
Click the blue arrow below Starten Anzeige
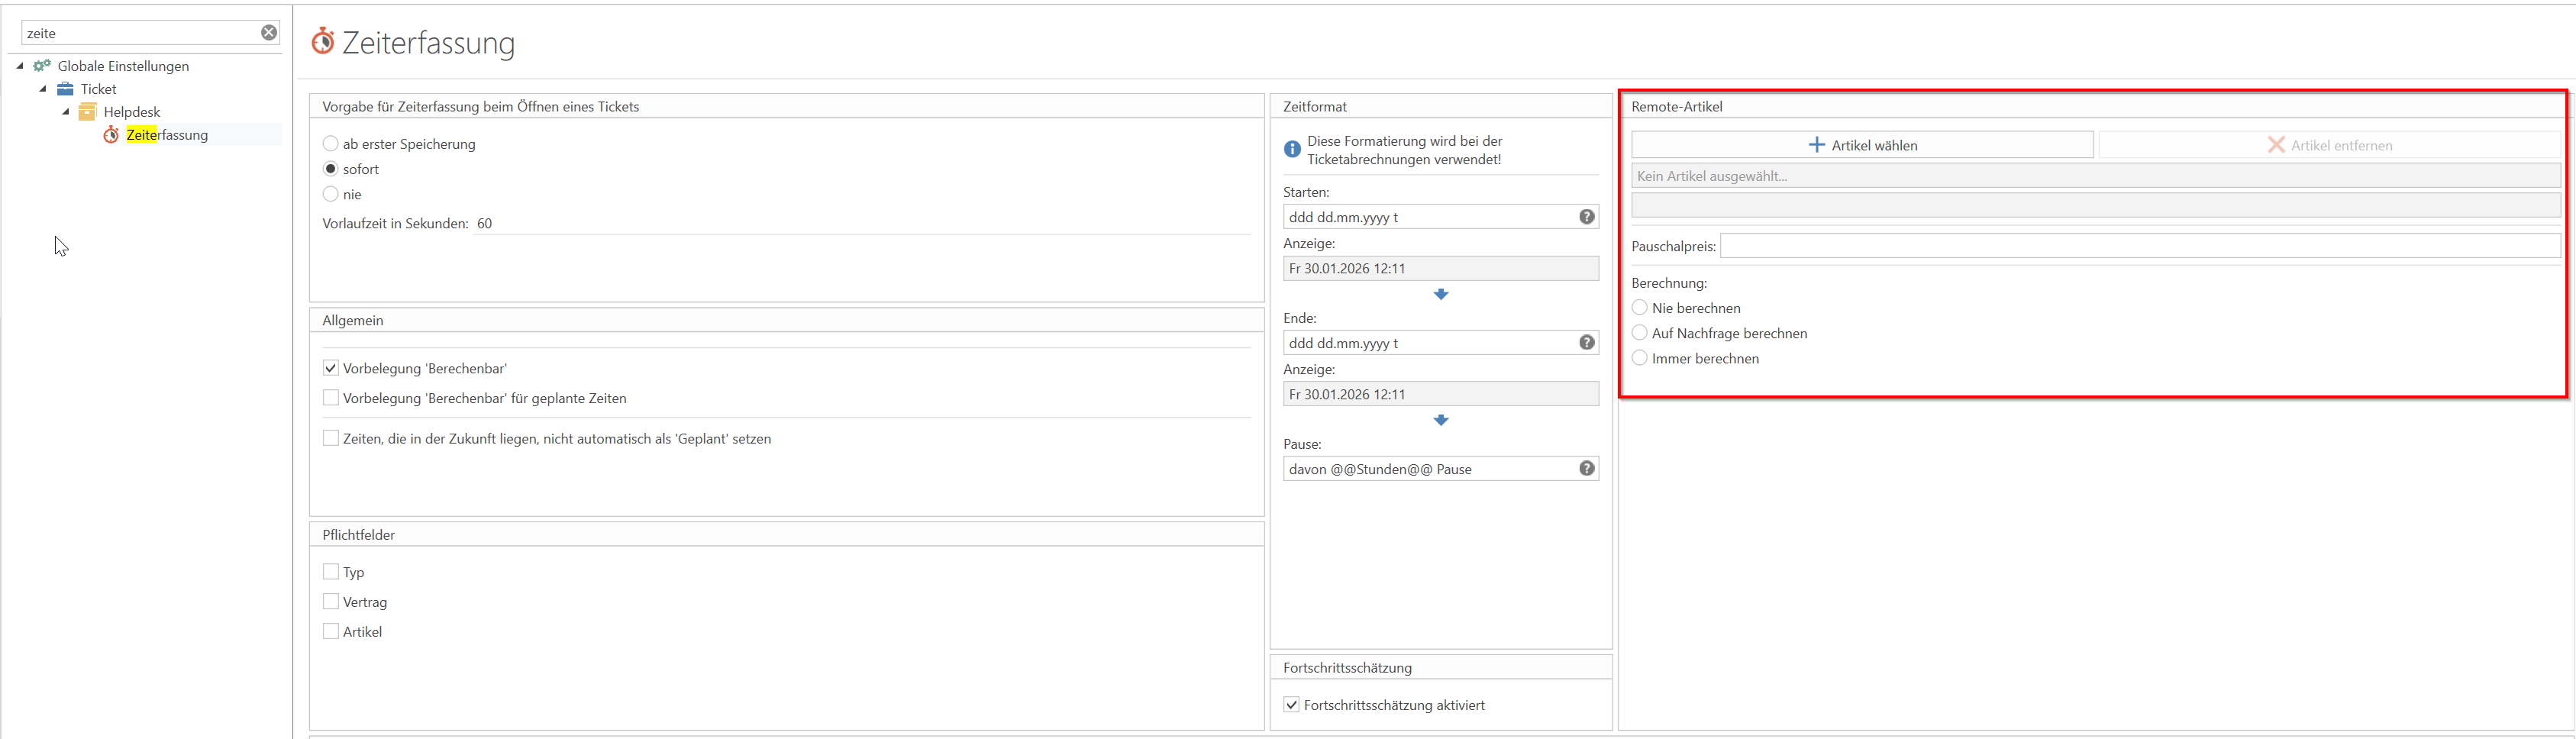click(x=1440, y=294)
